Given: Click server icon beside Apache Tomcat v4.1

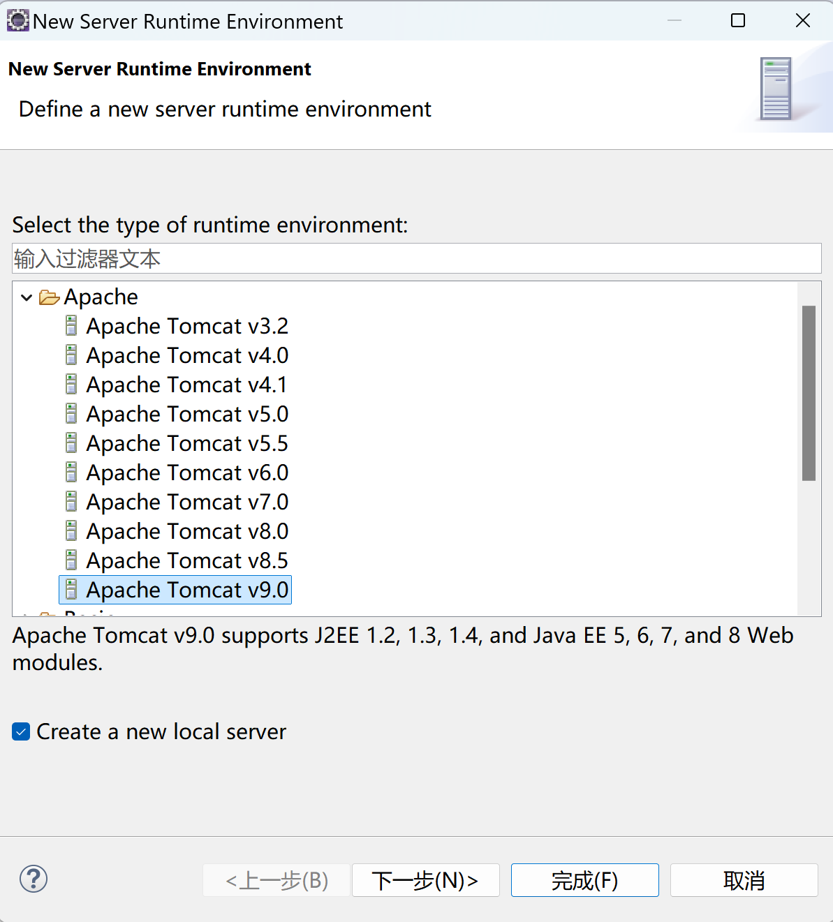Looking at the screenshot, I should coord(71,385).
